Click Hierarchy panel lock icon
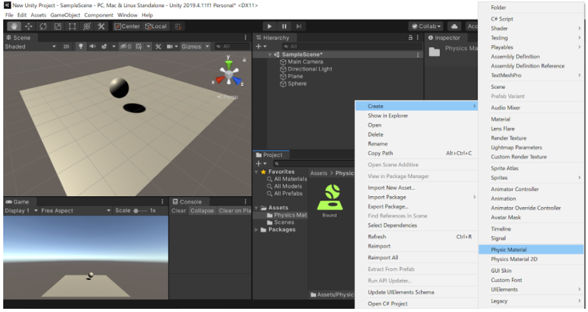Viewport: 588px width, 312px height. coord(410,37)
